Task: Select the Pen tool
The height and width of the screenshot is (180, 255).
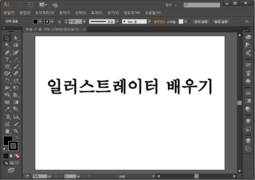Action: (7, 52)
